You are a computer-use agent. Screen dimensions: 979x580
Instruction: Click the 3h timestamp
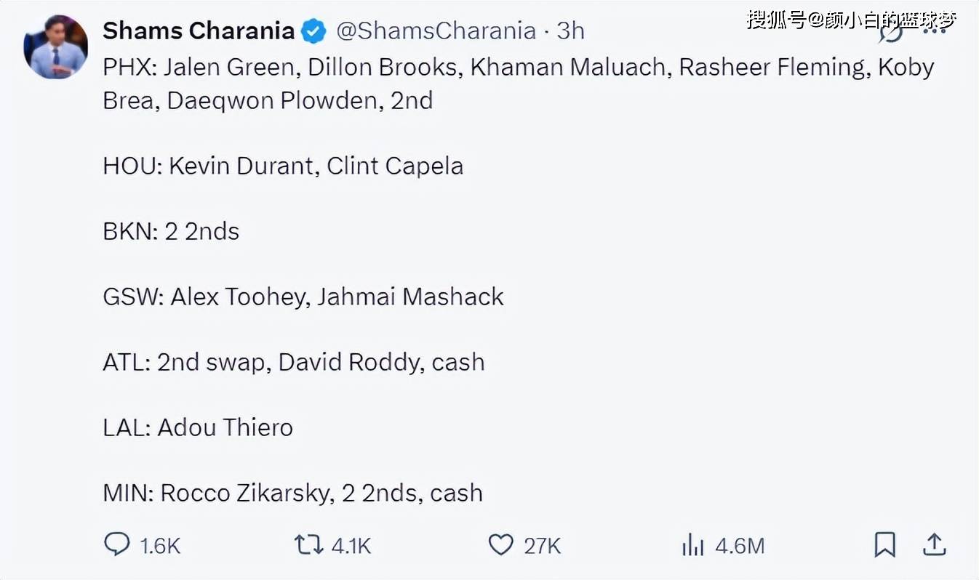coord(570,31)
